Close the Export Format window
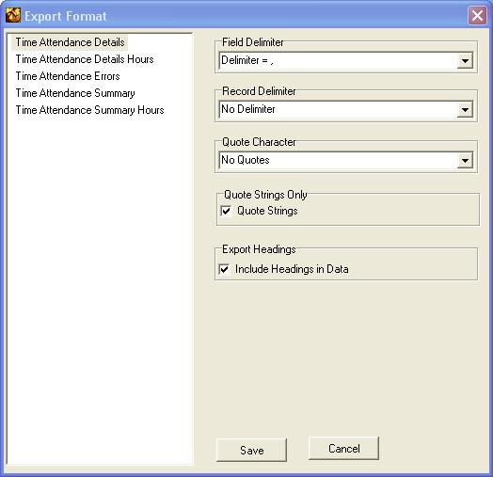The height and width of the screenshot is (477, 493). click(x=477, y=16)
